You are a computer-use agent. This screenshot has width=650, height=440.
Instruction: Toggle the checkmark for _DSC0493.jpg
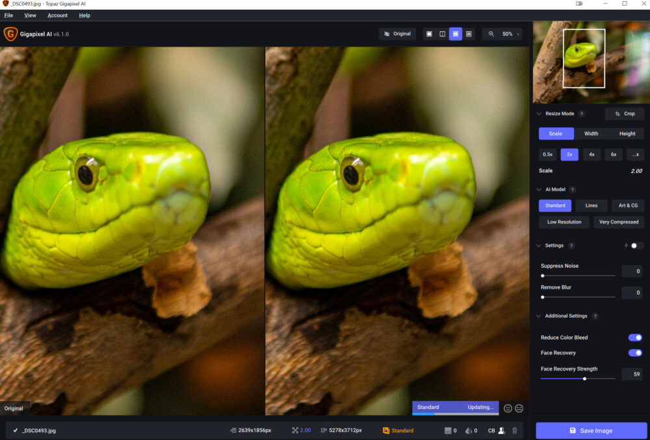click(16, 430)
